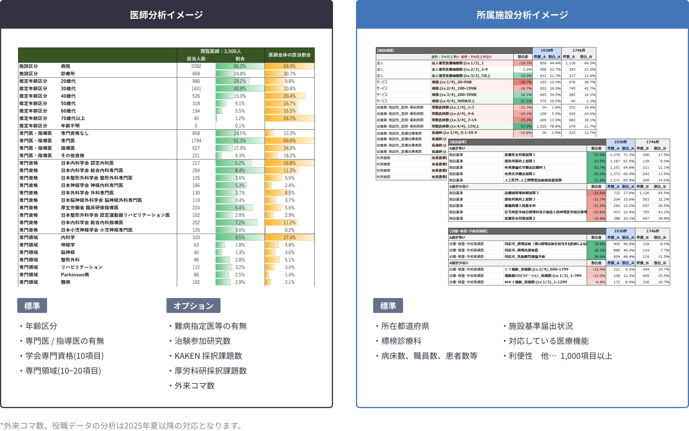Click the 施設基準届出状況 list item
Image resolution: width=689 pixels, height=431 pixels.
click(540, 326)
